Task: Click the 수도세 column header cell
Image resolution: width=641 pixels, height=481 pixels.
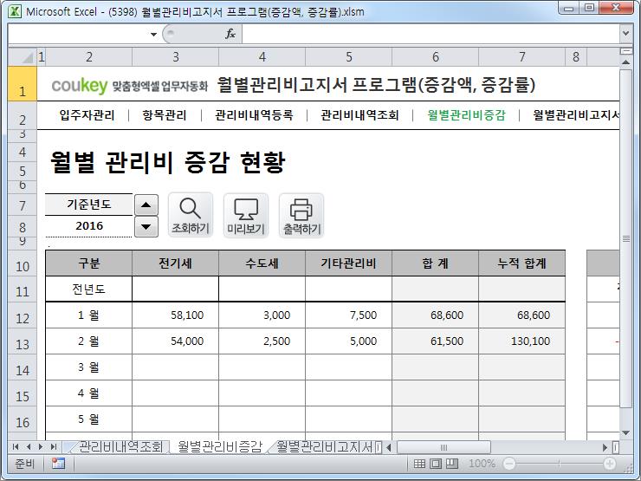Action: [x=262, y=263]
